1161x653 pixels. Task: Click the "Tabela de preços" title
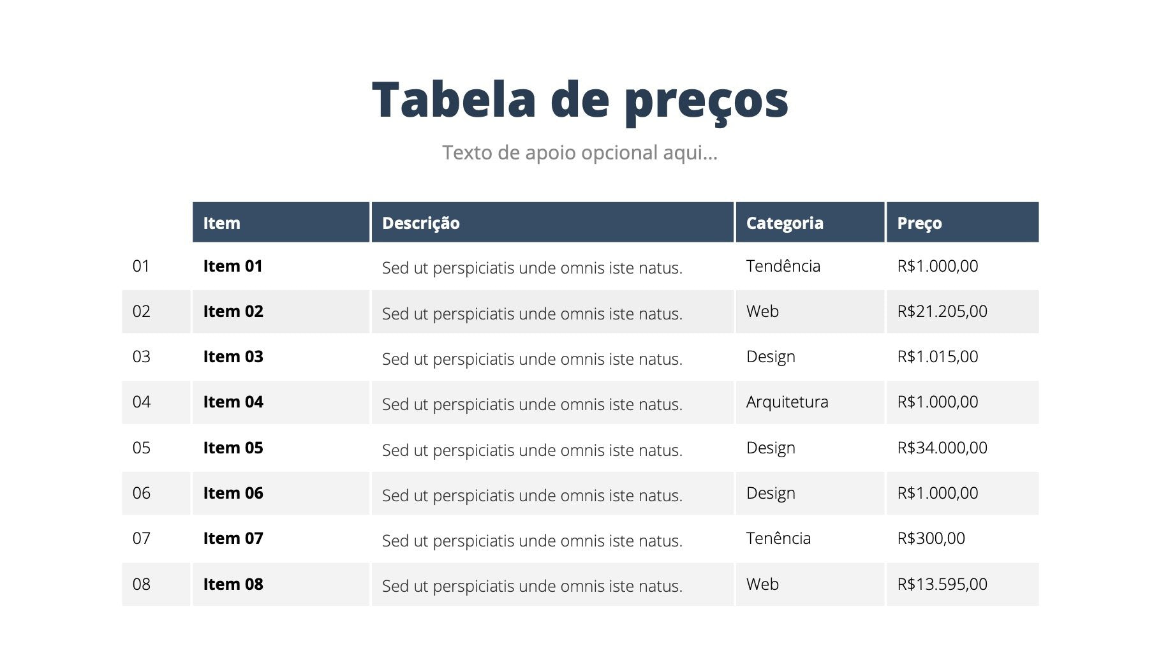pyautogui.click(x=580, y=99)
